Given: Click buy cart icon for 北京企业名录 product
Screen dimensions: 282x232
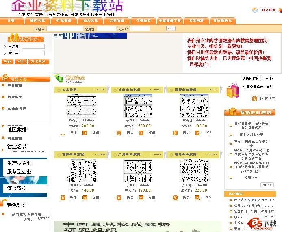Looking at the screenshot, I should coord(119,133).
